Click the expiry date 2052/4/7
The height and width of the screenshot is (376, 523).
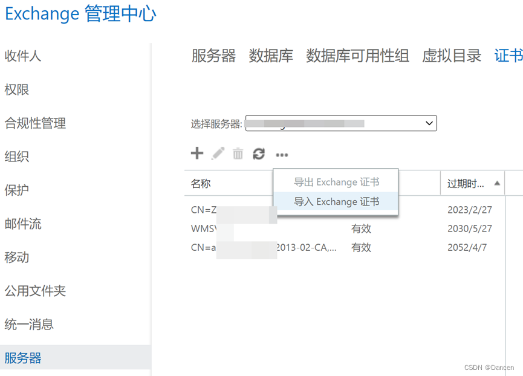click(467, 247)
